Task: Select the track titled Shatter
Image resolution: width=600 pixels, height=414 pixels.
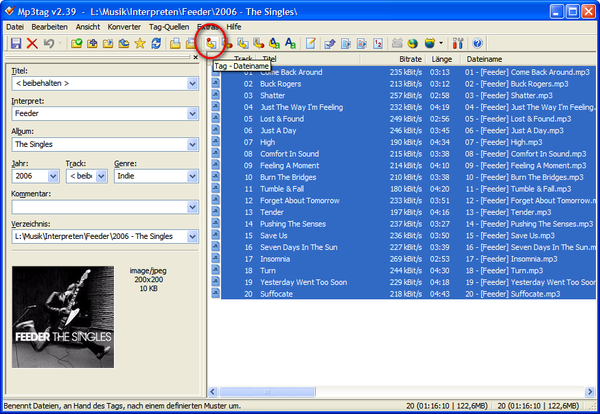Action: pos(273,95)
